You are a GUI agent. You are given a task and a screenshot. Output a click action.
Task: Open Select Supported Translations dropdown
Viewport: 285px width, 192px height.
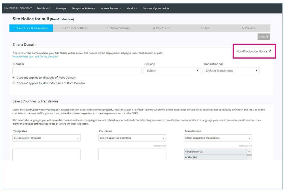point(218,138)
